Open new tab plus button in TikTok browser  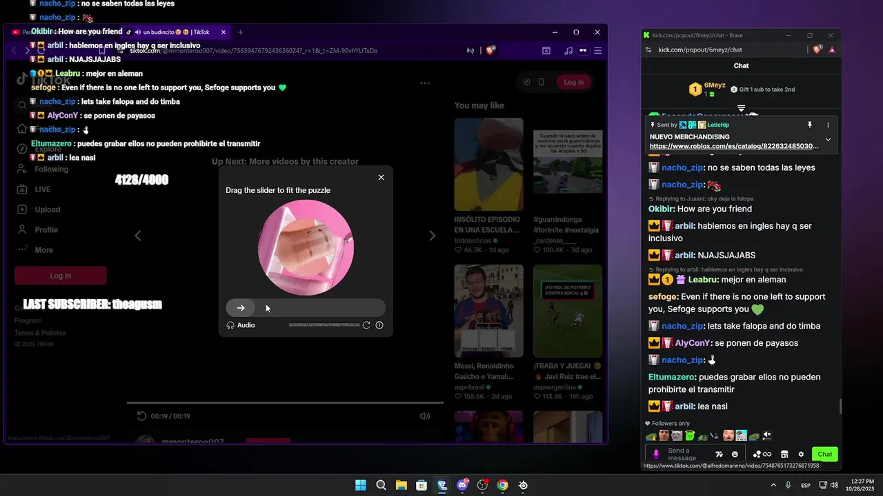(x=240, y=32)
